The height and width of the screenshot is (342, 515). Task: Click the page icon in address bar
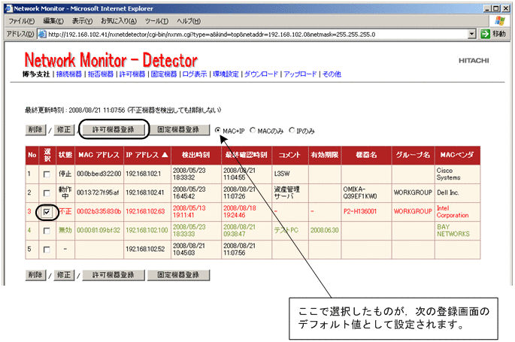click(x=42, y=34)
